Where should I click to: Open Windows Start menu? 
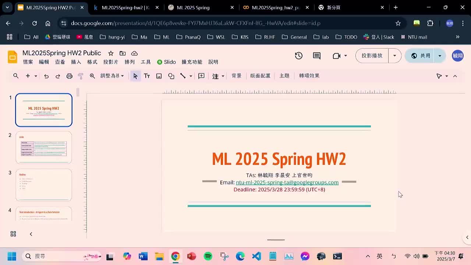tap(12, 256)
